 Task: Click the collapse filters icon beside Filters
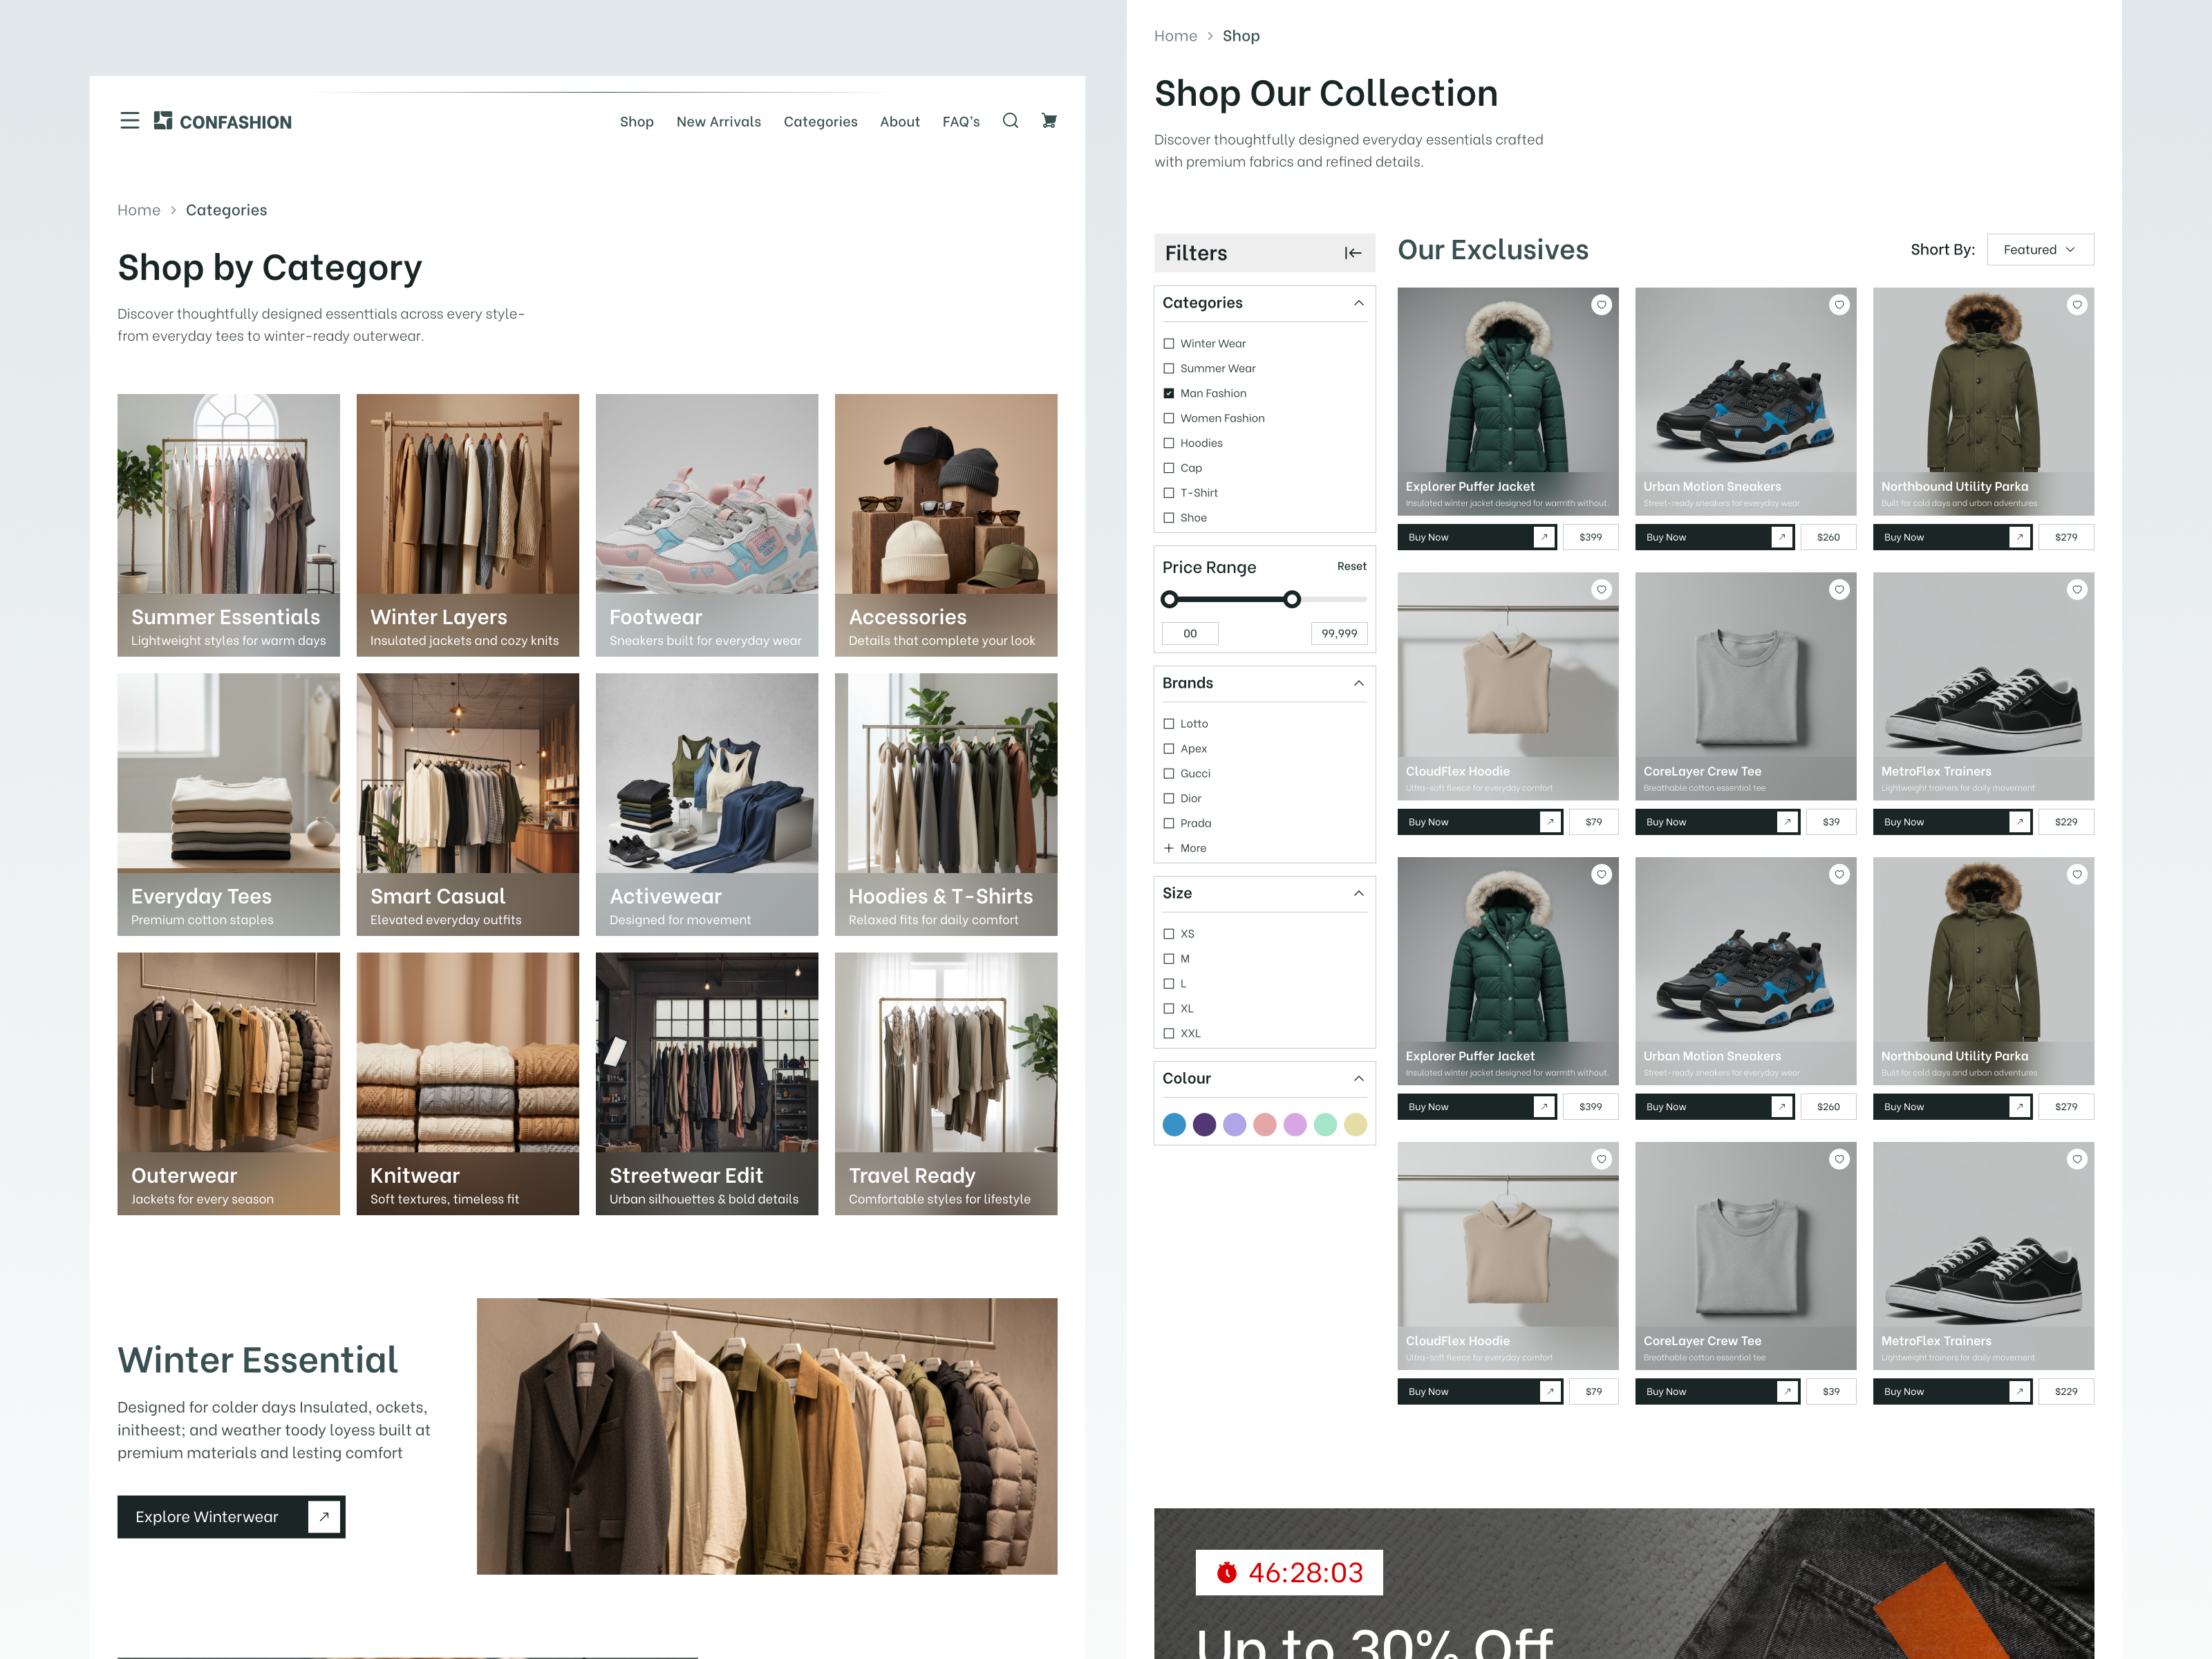1352,253
